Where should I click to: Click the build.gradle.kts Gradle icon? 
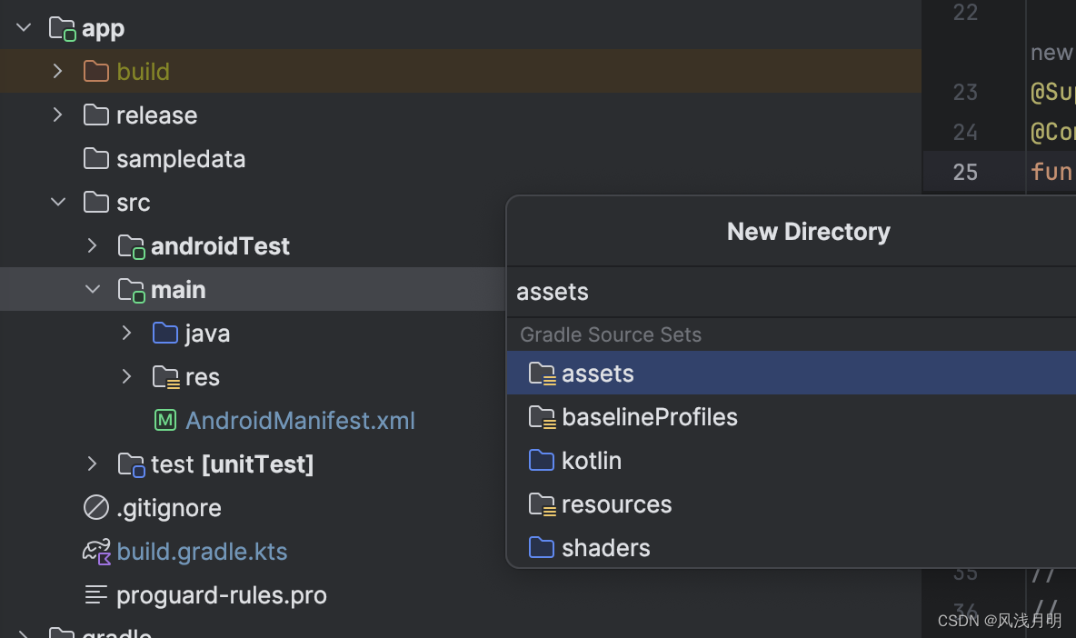(x=96, y=551)
